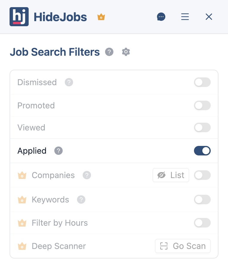The image size is (228, 268).
Task: Open the hidden Companies List
Action: click(171, 175)
